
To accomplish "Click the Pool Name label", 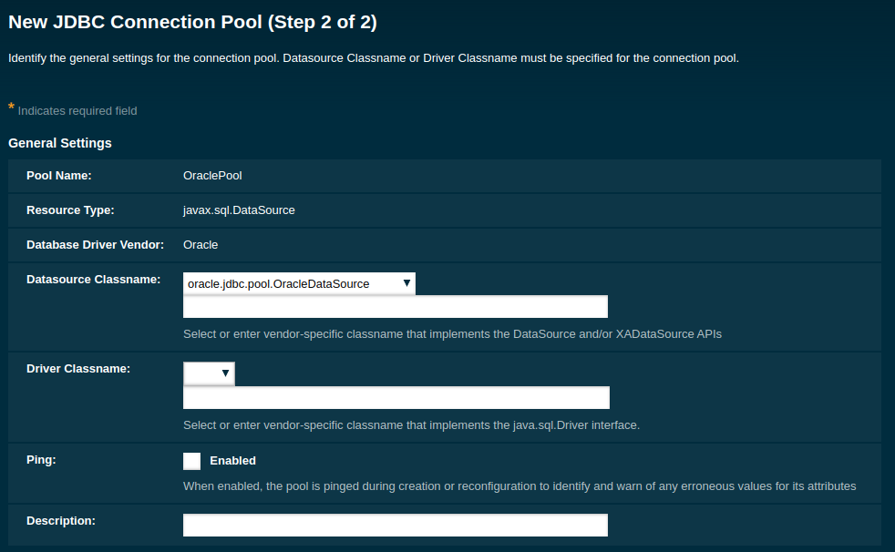I will point(59,176).
